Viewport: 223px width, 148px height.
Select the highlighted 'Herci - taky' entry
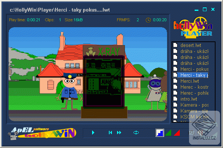tap(191, 75)
